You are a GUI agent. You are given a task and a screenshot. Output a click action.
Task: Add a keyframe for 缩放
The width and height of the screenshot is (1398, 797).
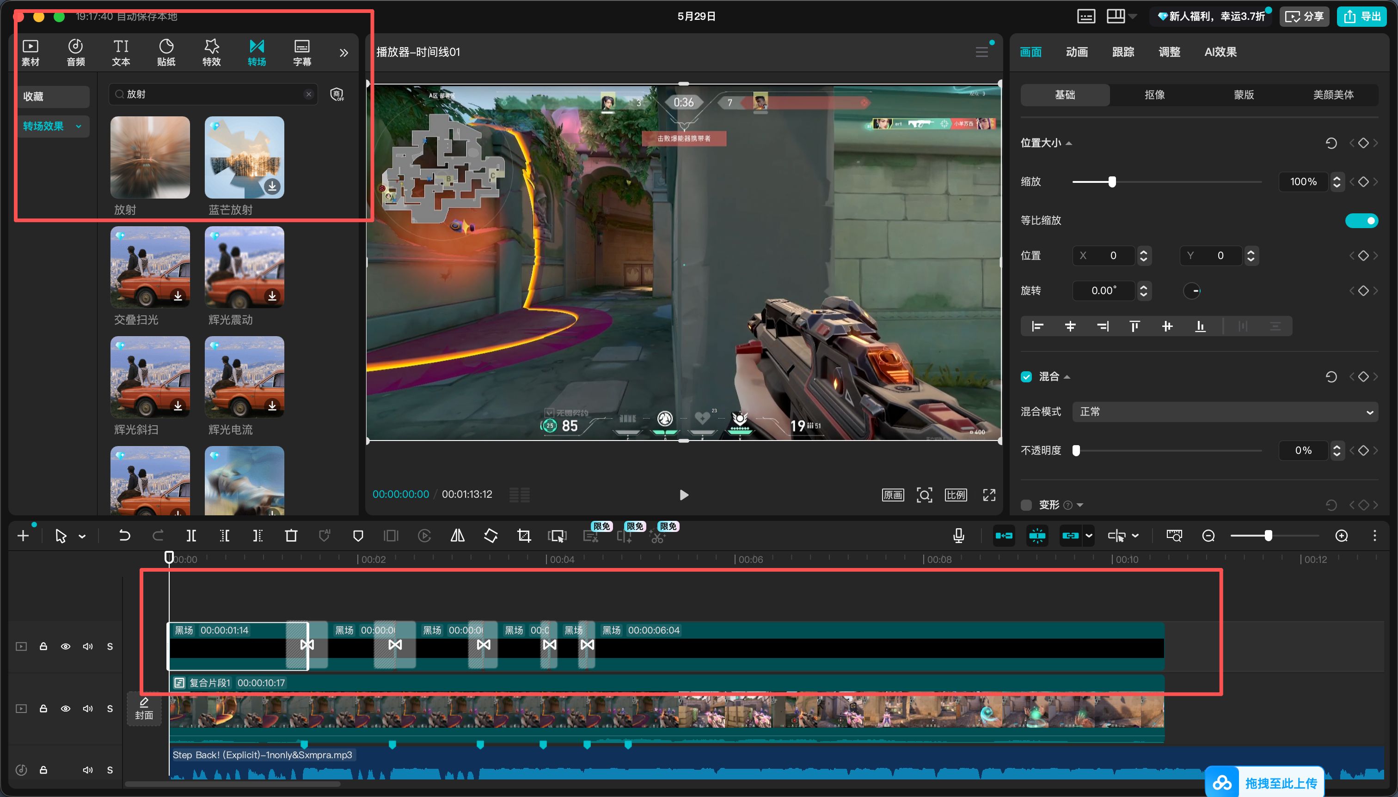click(x=1363, y=182)
